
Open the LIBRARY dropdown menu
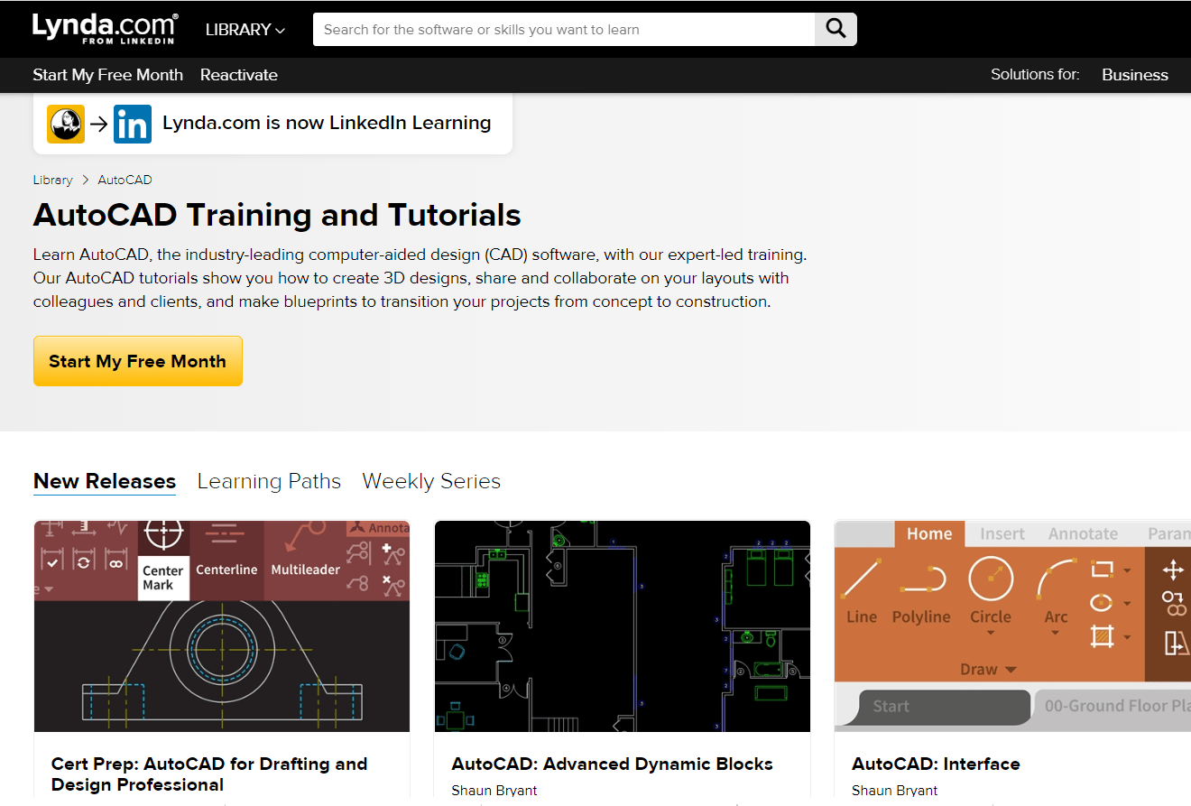245,30
